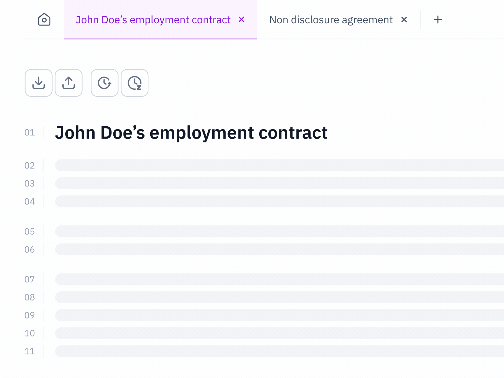This screenshot has height=378, width=504.
Task: Click the placeholder text on line 03
Action: point(277,183)
